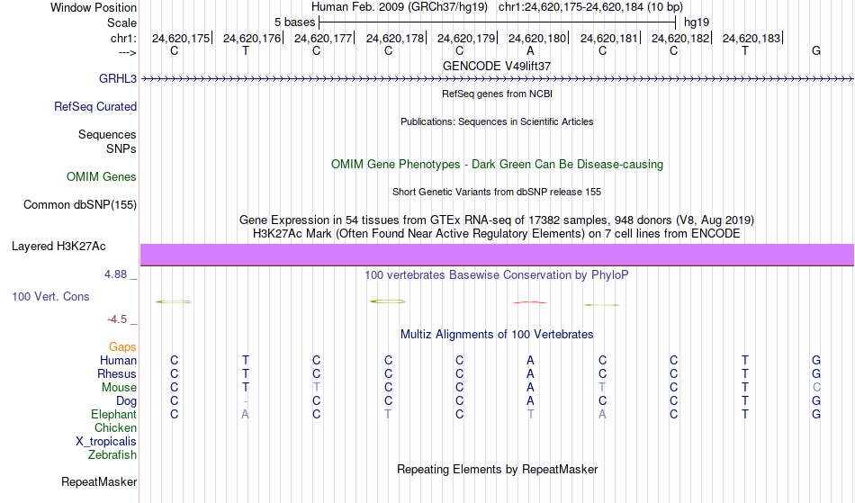Select the Mouse species row label
Image resolution: width=855 pixels, height=503 pixels.
[x=119, y=388]
